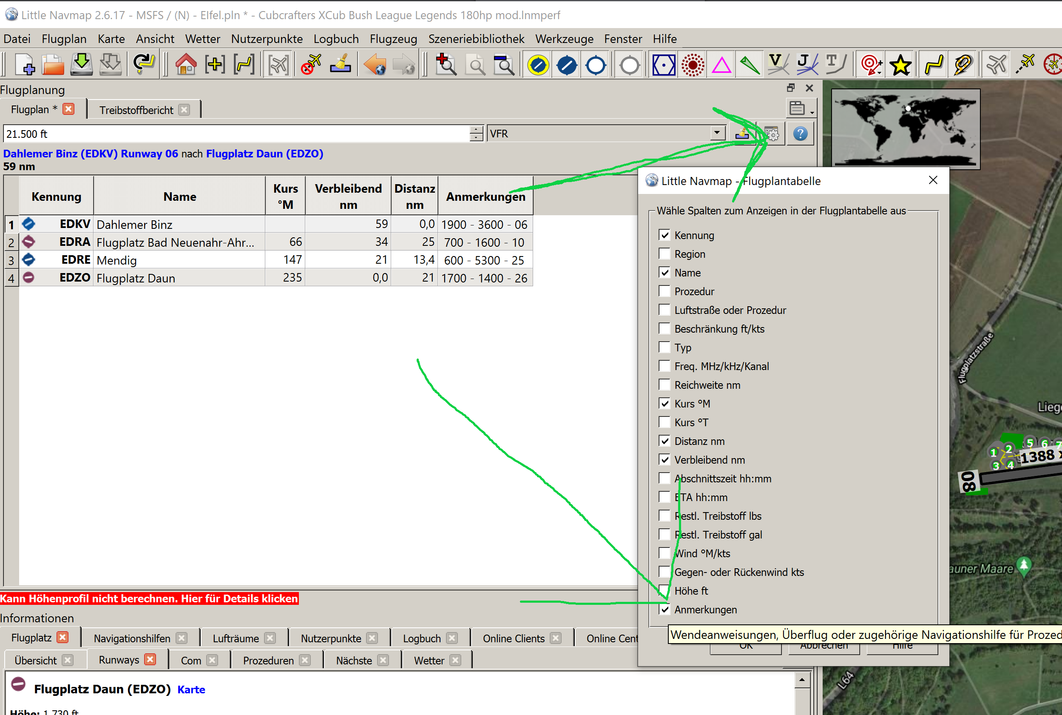This screenshot has height=715, width=1062.
Task: Enable the Höhe ft checkbox
Action: coord(664,591)
